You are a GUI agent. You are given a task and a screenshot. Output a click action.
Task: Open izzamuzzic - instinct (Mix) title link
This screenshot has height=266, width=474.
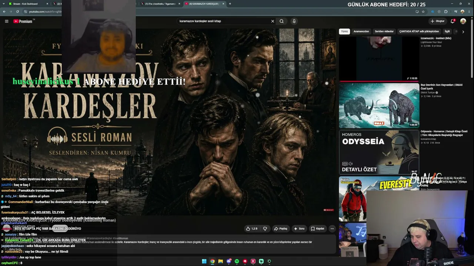436,38
